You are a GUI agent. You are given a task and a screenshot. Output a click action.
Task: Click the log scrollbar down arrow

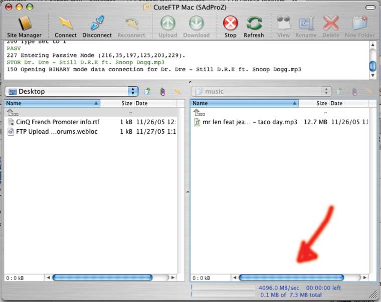372,76
